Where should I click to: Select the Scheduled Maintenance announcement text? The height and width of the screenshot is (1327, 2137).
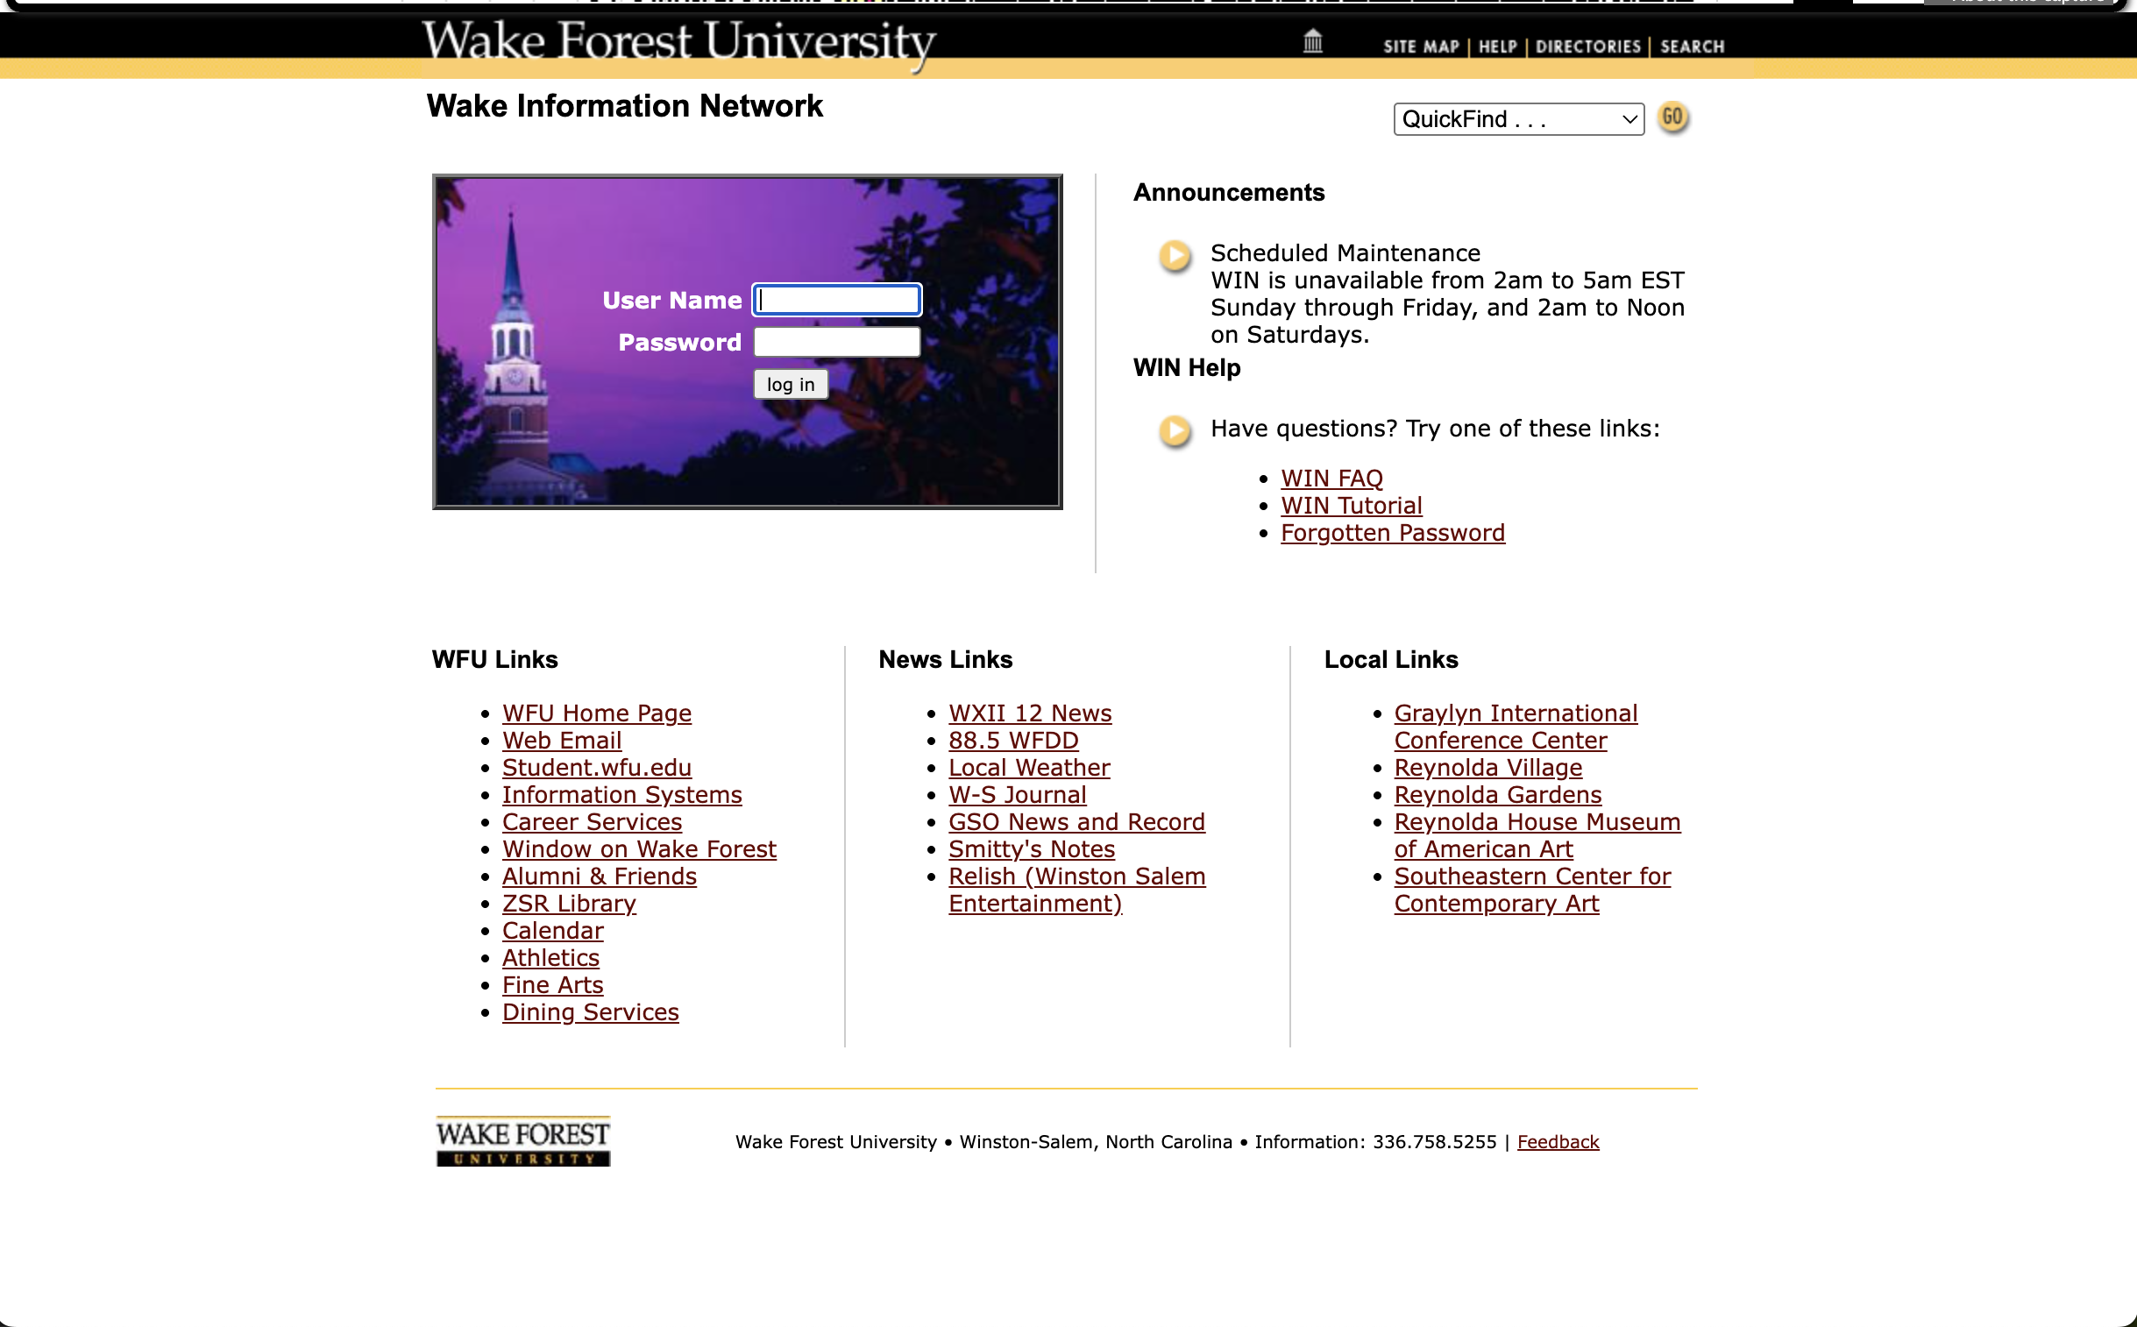[x=1447, y=294]
